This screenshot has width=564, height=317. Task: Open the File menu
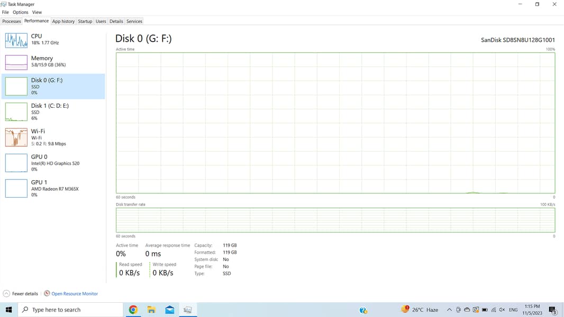pyautogui.click(x=5, y=12)
